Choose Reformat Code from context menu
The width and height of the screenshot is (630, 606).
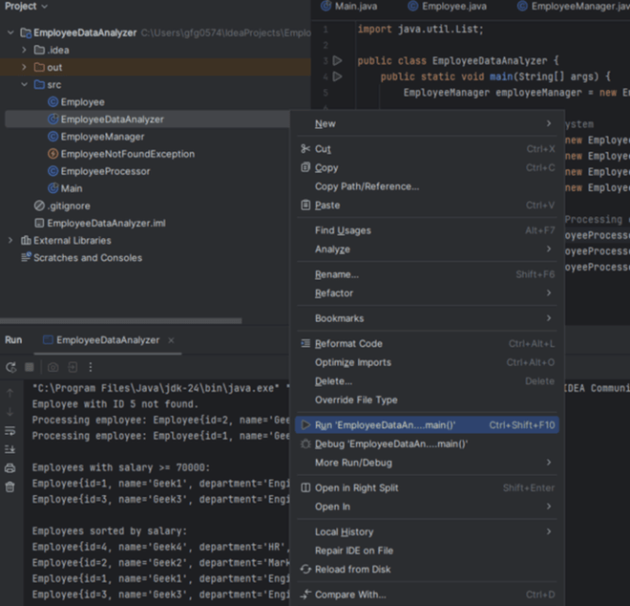click(348, 344)
